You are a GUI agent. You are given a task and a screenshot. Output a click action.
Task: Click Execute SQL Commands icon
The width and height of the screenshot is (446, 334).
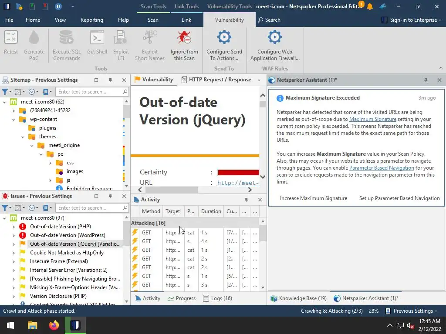[x=67, y=45]
